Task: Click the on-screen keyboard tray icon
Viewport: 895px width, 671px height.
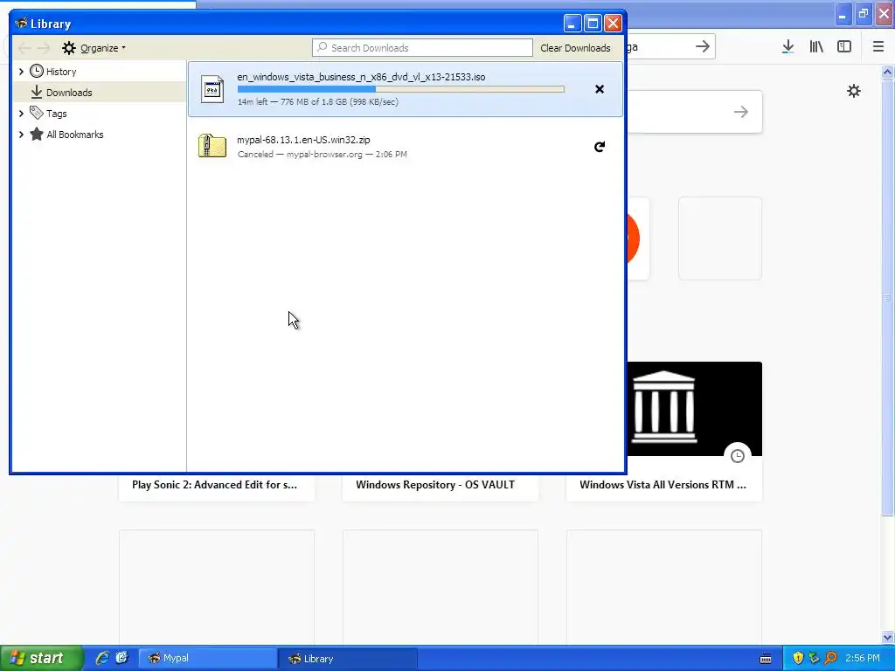Action: [x=766, y=659]
